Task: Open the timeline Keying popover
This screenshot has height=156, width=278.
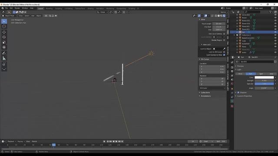Action: click(21, 141)
